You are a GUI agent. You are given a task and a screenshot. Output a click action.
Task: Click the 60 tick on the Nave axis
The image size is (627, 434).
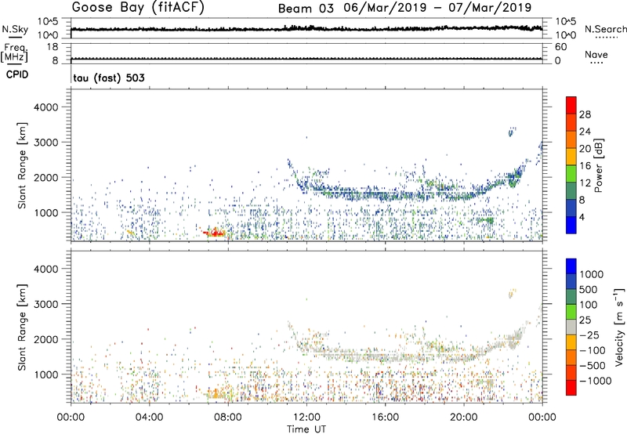560,47
